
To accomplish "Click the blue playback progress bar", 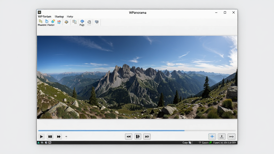I will (x=137, y=130).
